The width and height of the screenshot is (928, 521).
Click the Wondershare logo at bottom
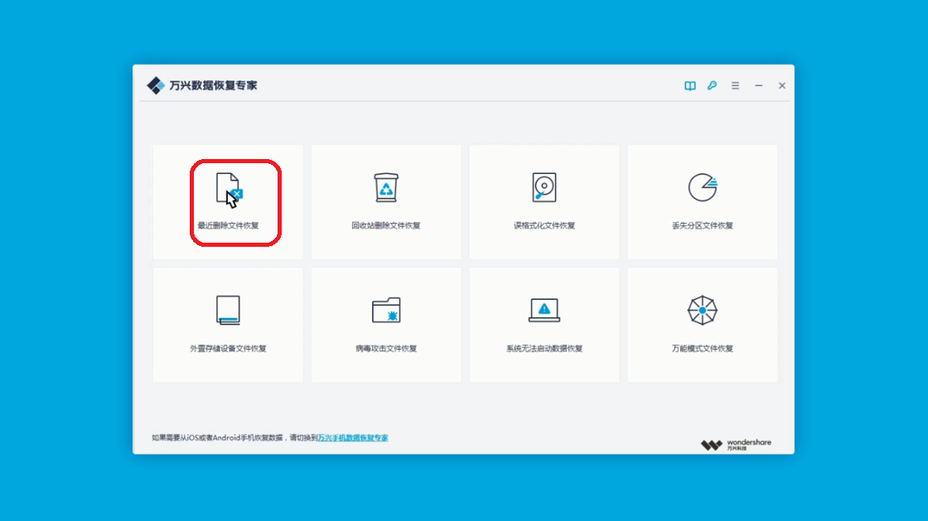click(736, 445)
